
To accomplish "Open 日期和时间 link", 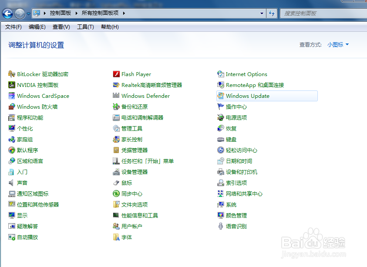I will pyautogui.click(x=239, y=161).
